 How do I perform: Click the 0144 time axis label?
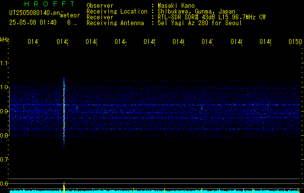point(120,41)
